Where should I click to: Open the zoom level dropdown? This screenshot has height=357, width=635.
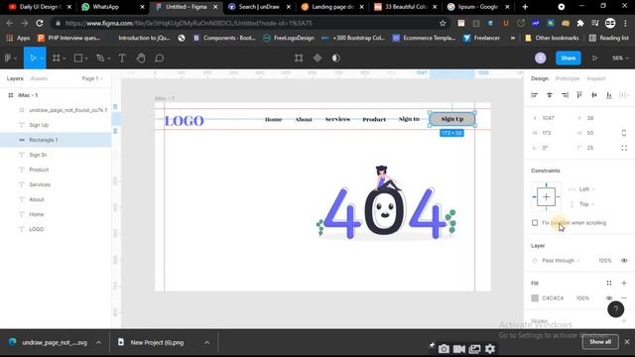point(620,59)
